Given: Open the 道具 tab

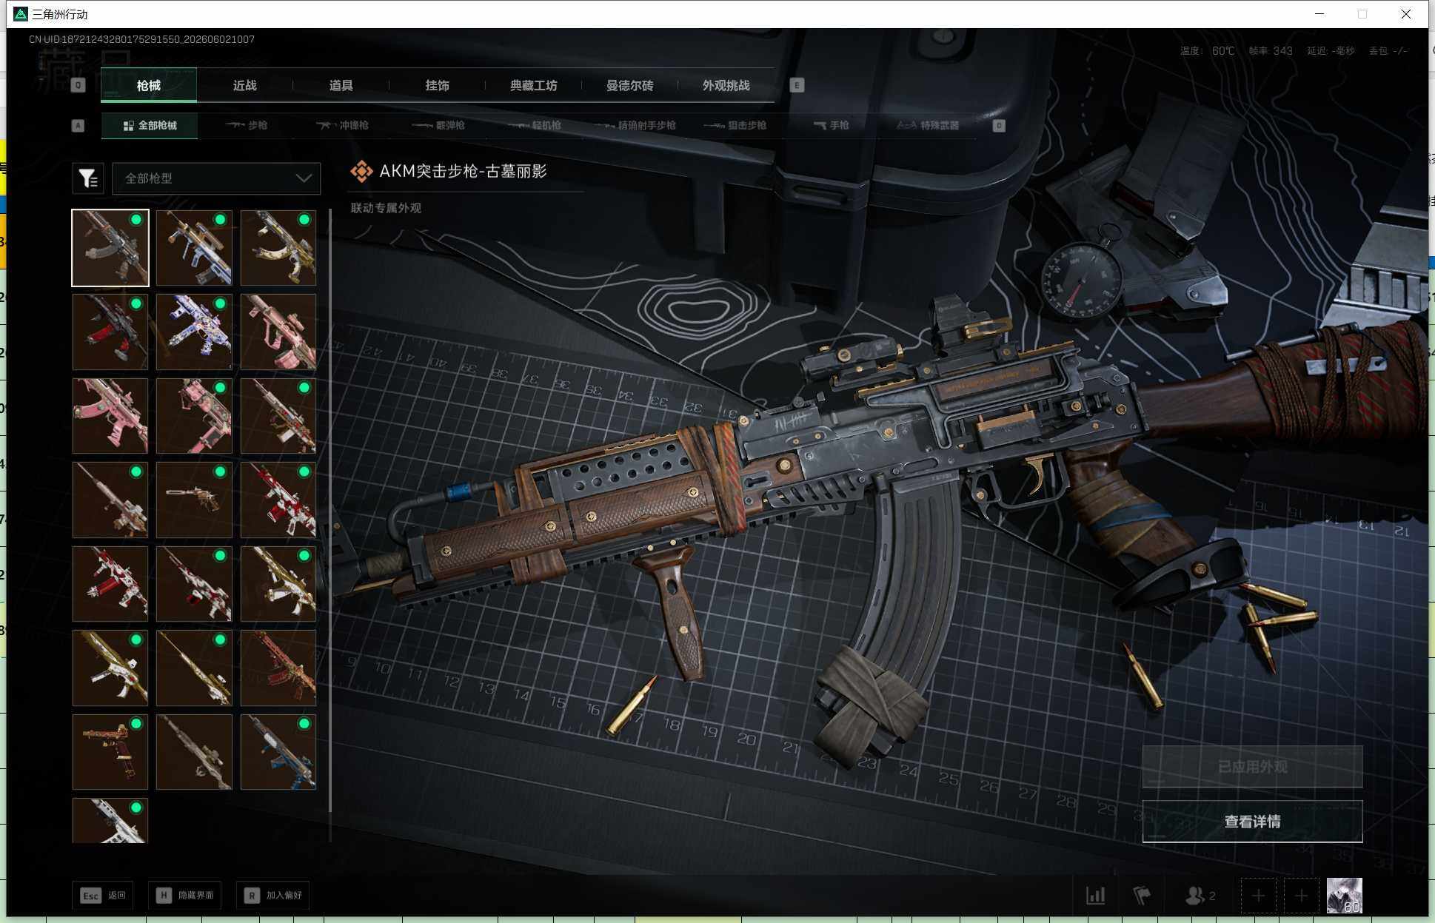Looking at the screenshot, I should pos(341,85).
